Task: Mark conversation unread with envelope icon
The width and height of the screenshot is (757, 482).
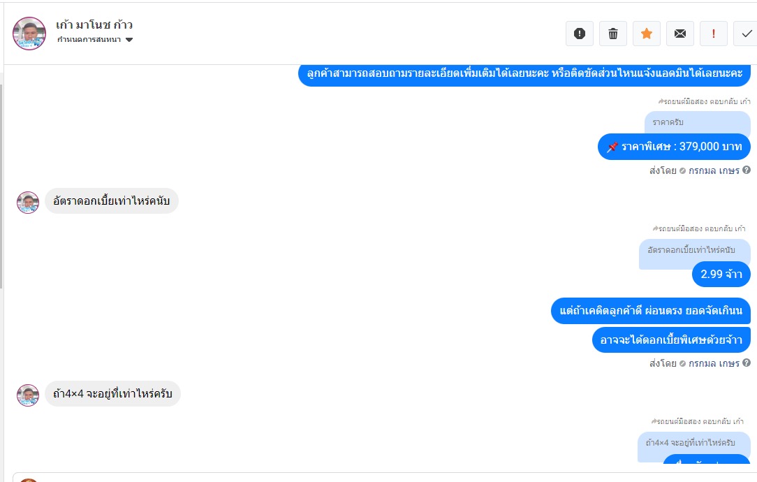Action: (679, 34)
